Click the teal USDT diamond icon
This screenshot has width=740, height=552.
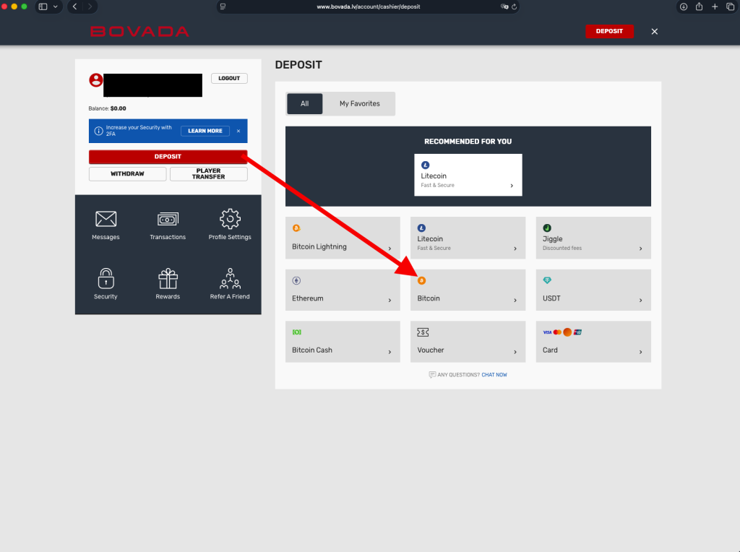click(x=547, y=280)
